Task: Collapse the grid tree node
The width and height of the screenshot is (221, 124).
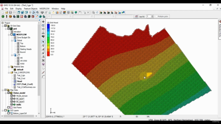Action: [x=6, y=29]
